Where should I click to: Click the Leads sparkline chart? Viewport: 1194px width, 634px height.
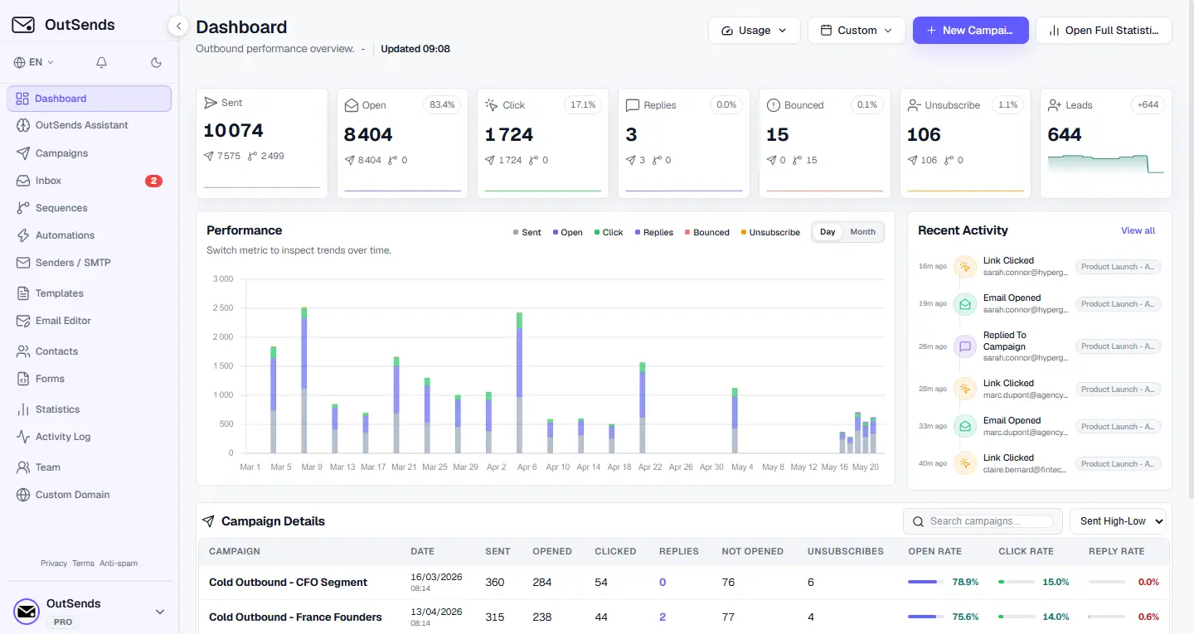[1106, 164]
